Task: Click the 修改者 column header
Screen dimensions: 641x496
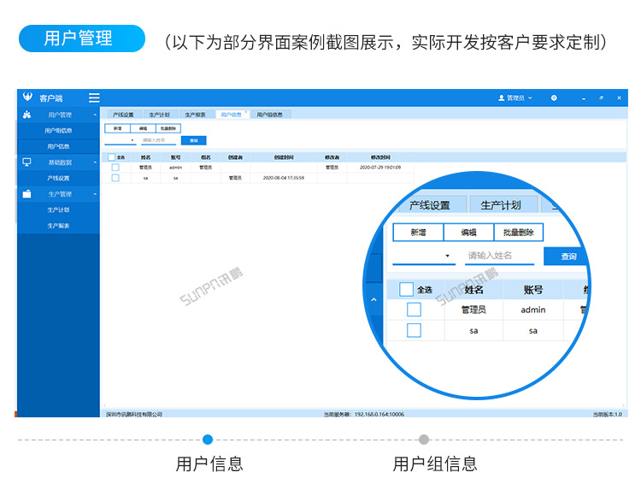Action: click(332, 157)
